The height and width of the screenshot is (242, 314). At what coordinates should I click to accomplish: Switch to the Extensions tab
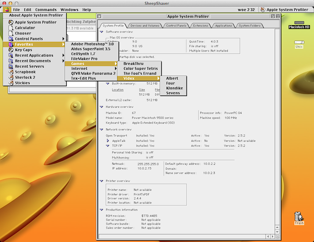click(x=200, y=26)
